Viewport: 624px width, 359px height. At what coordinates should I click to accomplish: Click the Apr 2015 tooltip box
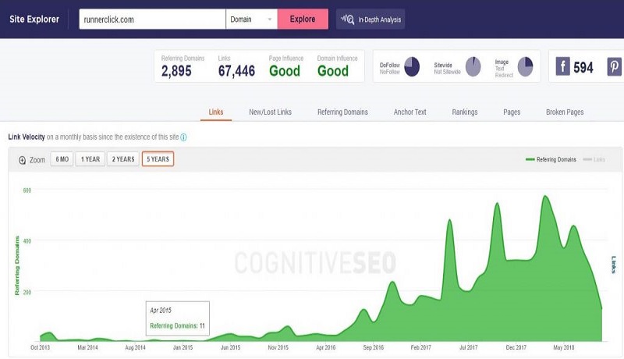point(178,318)
